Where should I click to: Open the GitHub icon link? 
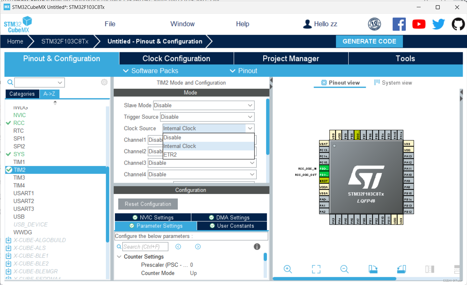[x=458, y=24]
